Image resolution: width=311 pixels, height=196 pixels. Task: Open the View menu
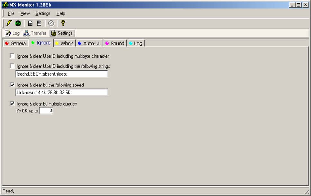25,13
